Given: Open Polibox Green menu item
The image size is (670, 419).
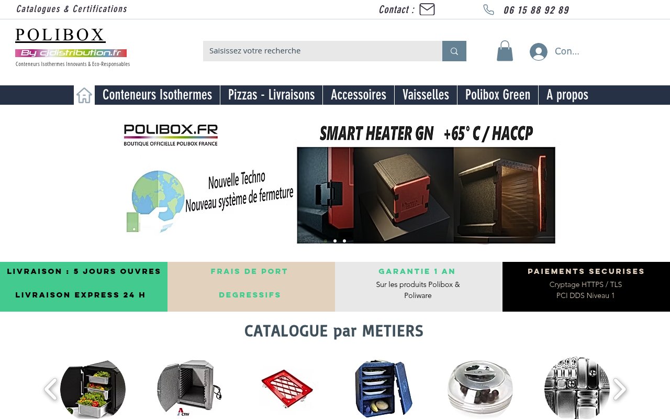Looking at the screenshot, I should (x=498, y=95).
